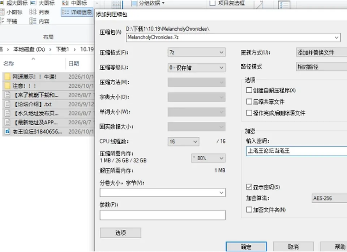Open the 路径模式 dropdown showing 相对路径
This screenshot has width=347, height=252.
pyautogui.click(x=322, y=67)
